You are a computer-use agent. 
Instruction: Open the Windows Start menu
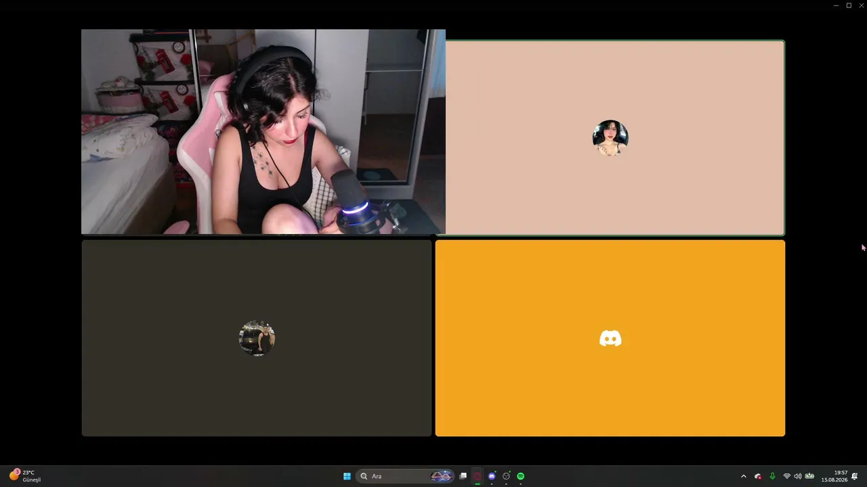coord(347,476)
